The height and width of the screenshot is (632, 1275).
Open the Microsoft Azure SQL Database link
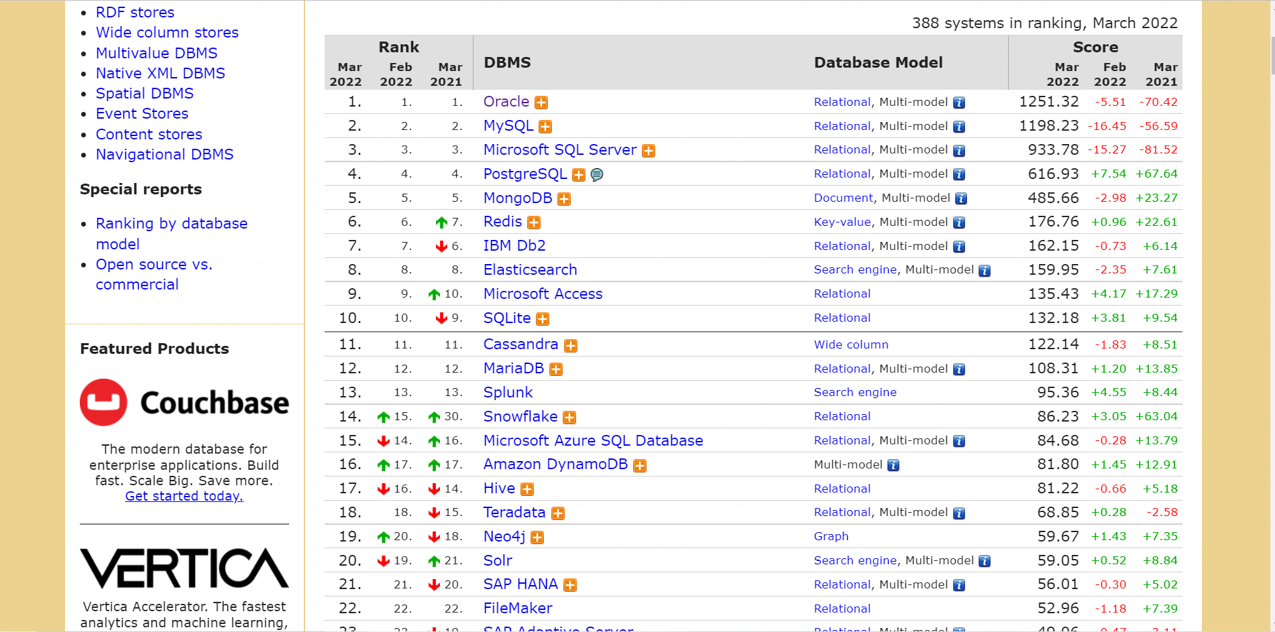click(x=593, y=440)
